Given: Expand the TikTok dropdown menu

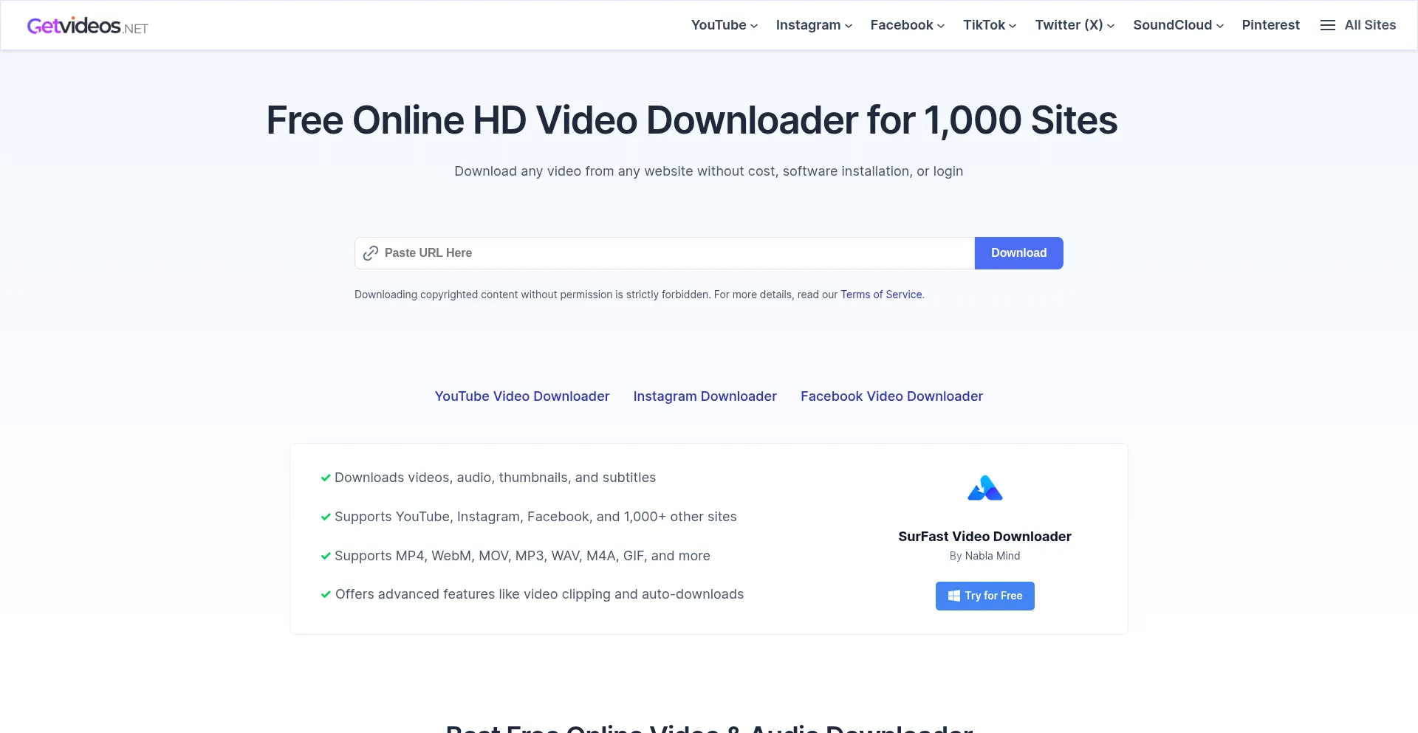Looking at the screenshot, I should (x=989, y=25).
